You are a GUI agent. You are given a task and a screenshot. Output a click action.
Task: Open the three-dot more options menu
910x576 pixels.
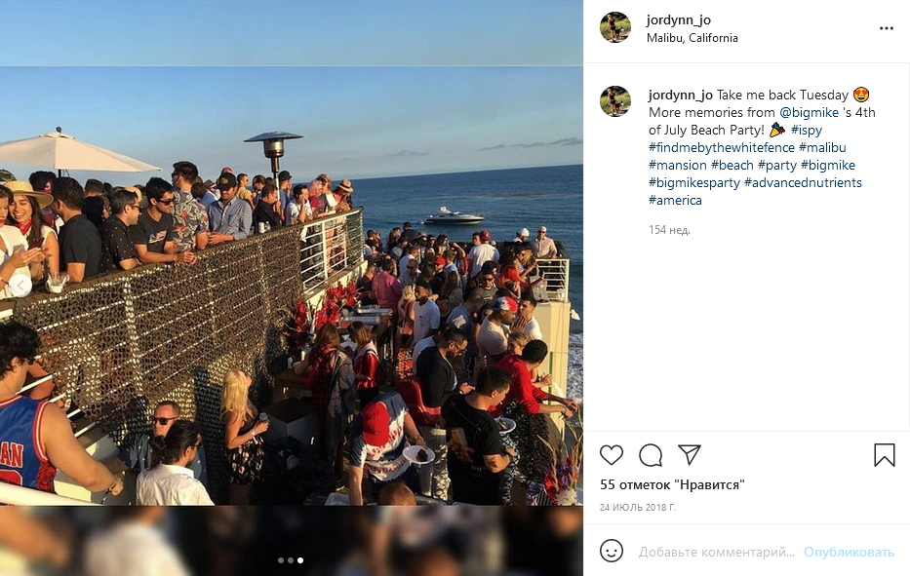click(887, 28)
